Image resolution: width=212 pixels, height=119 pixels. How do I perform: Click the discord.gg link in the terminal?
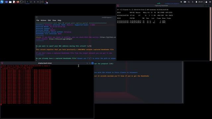[60, 39]
